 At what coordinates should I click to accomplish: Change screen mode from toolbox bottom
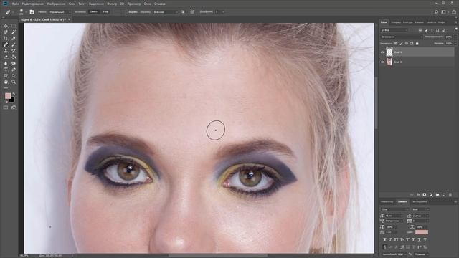point(14,107)
